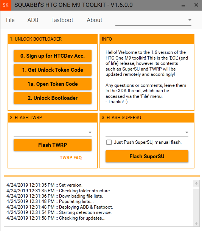
Task: Click the SK logo icon in title bar
Action: tap(6, 5)
